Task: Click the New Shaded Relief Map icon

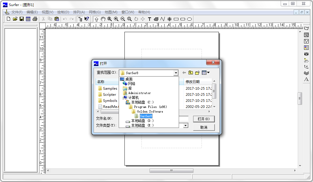Action: 306,60
